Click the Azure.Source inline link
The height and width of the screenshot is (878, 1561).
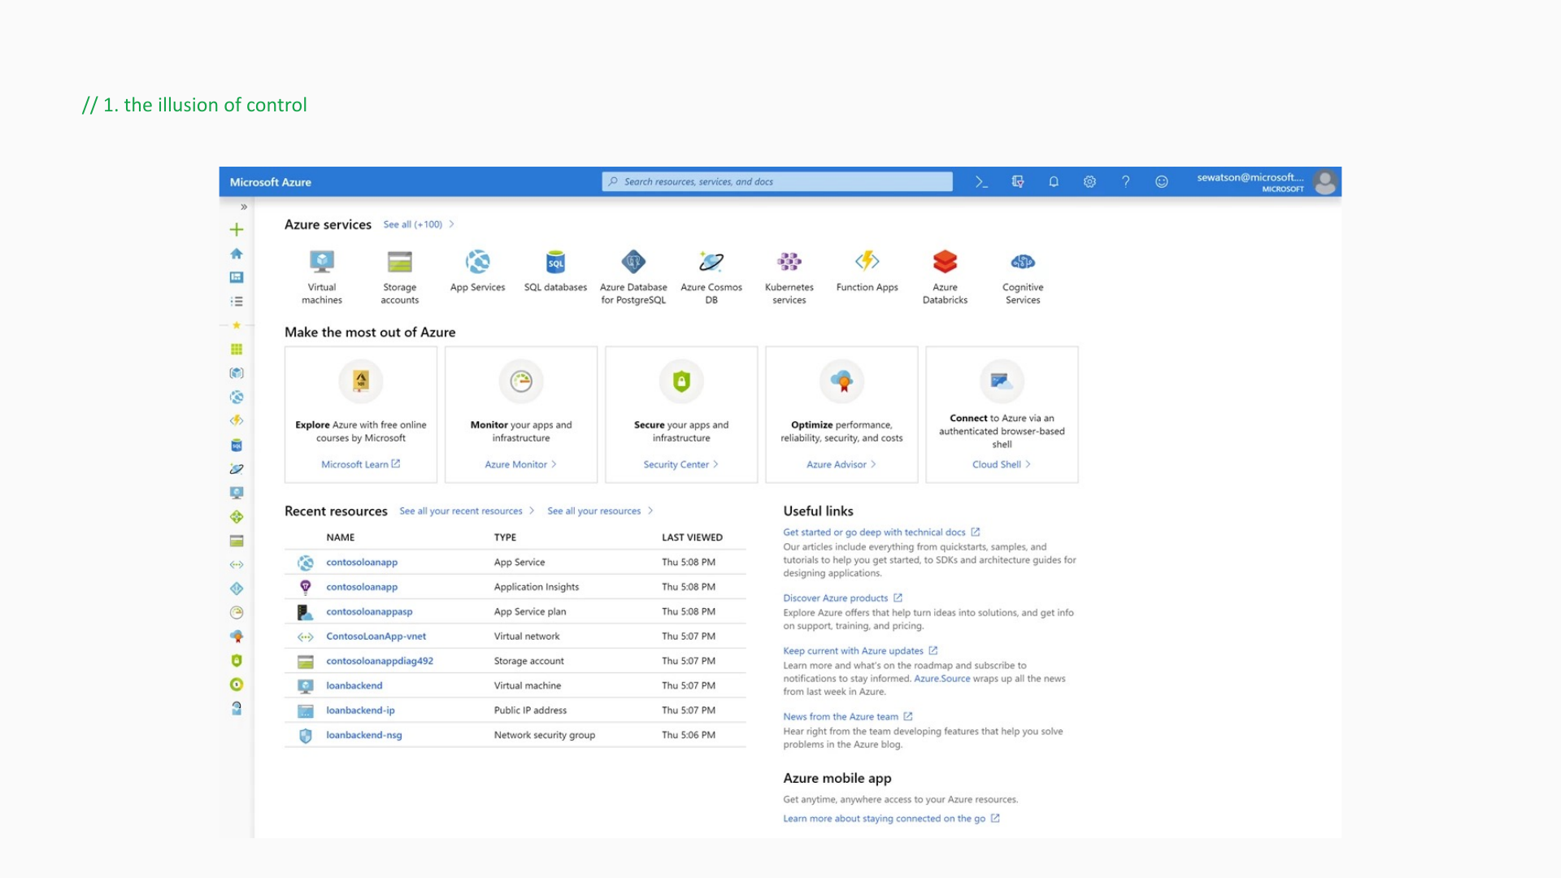[x=941, y=679]
